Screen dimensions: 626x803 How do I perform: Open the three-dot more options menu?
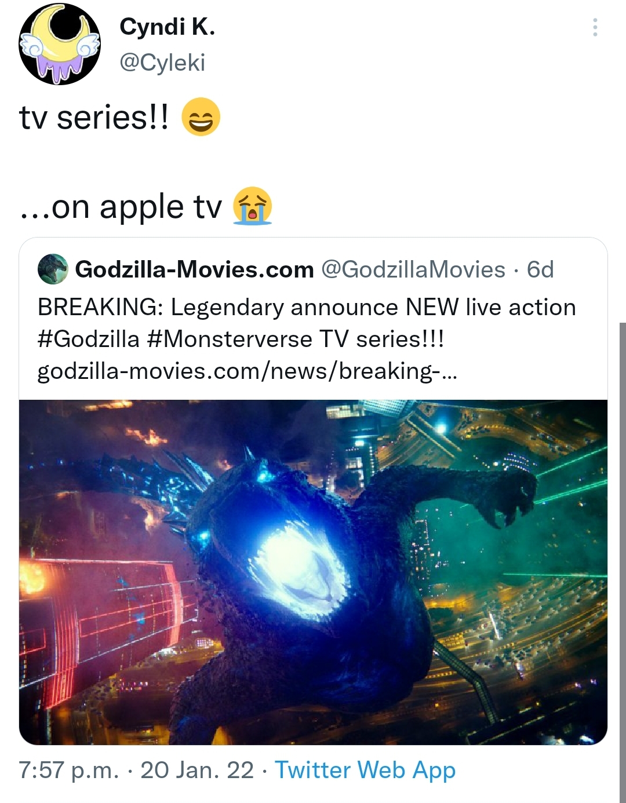point(595,27)
